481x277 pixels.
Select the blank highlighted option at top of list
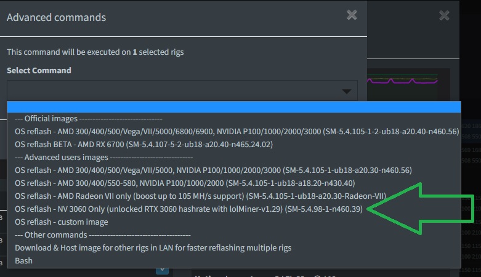pyautogui.click(x=234, y=106)
